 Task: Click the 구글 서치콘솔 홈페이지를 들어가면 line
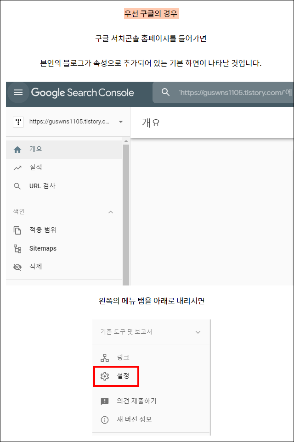[151, 39]
